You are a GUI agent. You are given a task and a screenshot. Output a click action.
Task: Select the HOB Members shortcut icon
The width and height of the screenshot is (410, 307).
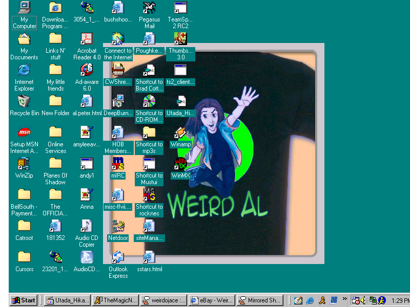pos(118,133)
